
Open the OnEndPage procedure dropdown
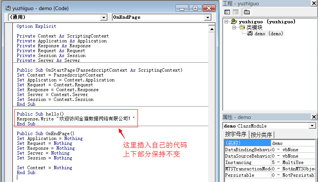208,17
